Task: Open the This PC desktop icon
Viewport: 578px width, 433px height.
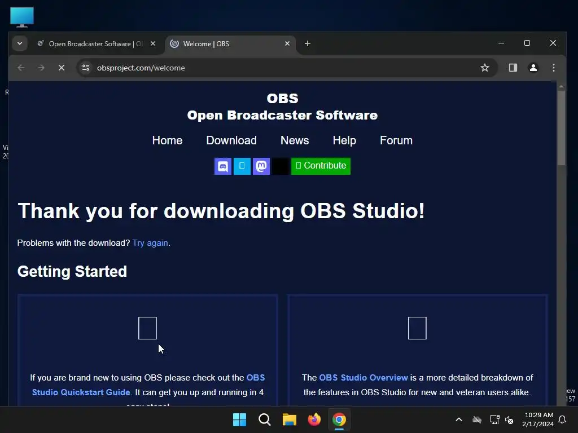Action: 22,17
